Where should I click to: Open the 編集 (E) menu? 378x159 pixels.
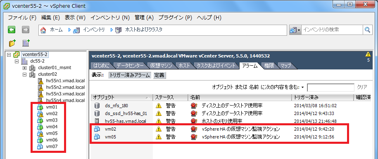pos(50,18)
